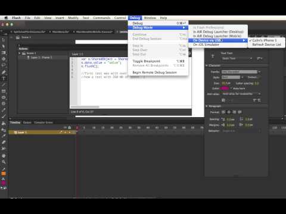Toggle superscript in Character section
286x214 pixels.
(255, 100)
